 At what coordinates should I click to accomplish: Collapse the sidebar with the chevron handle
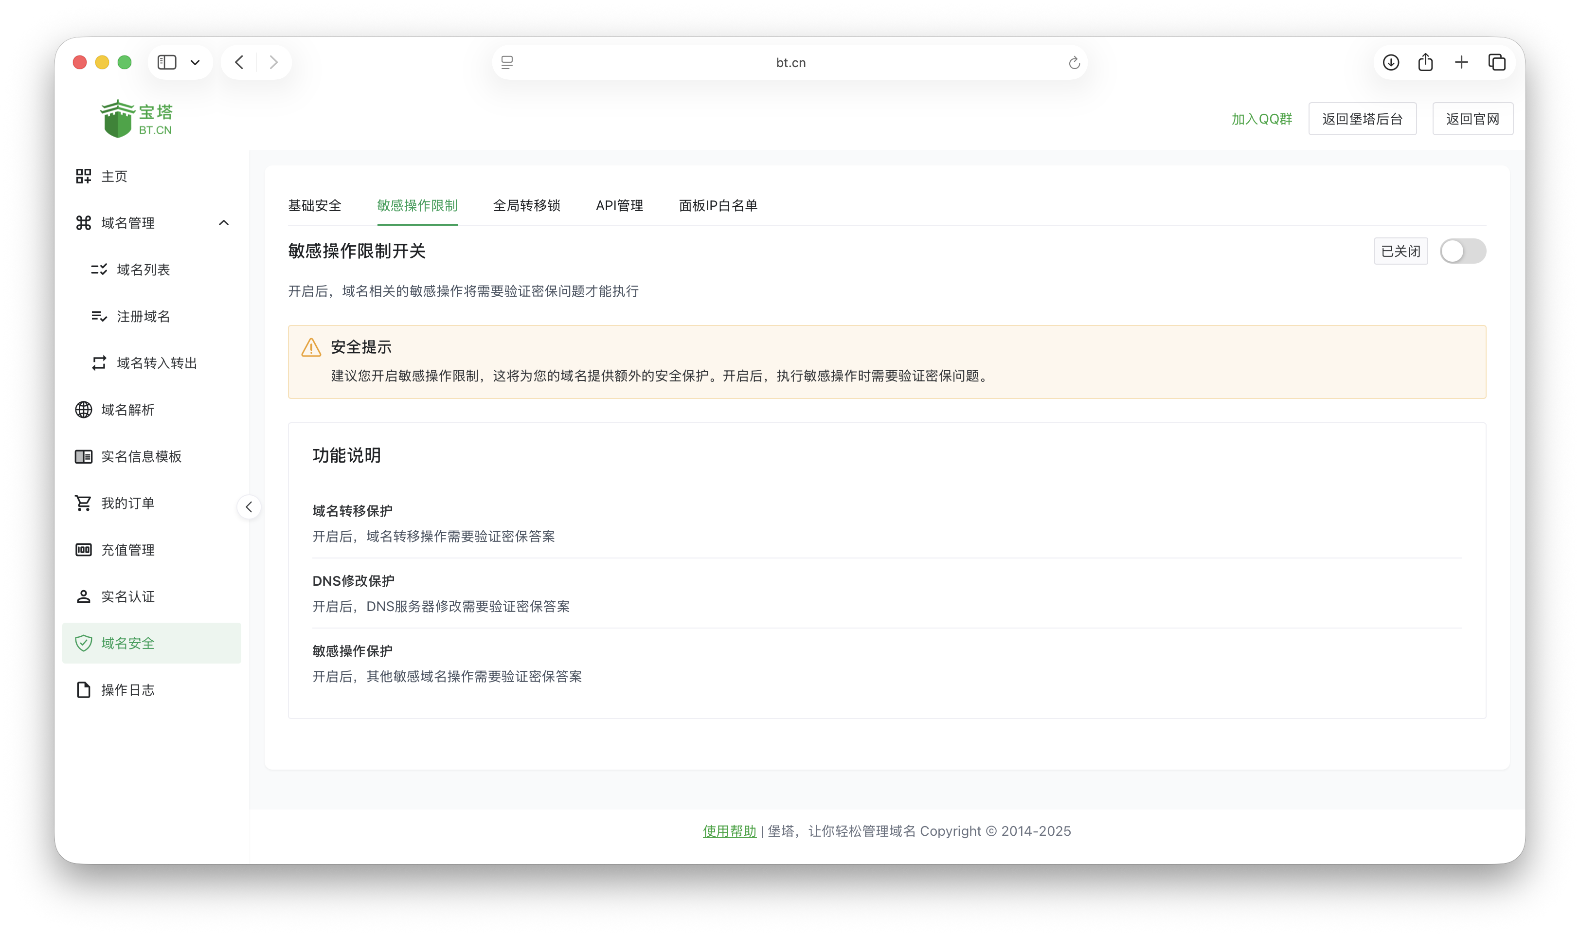pyautogui.click(x=249, y=506)
